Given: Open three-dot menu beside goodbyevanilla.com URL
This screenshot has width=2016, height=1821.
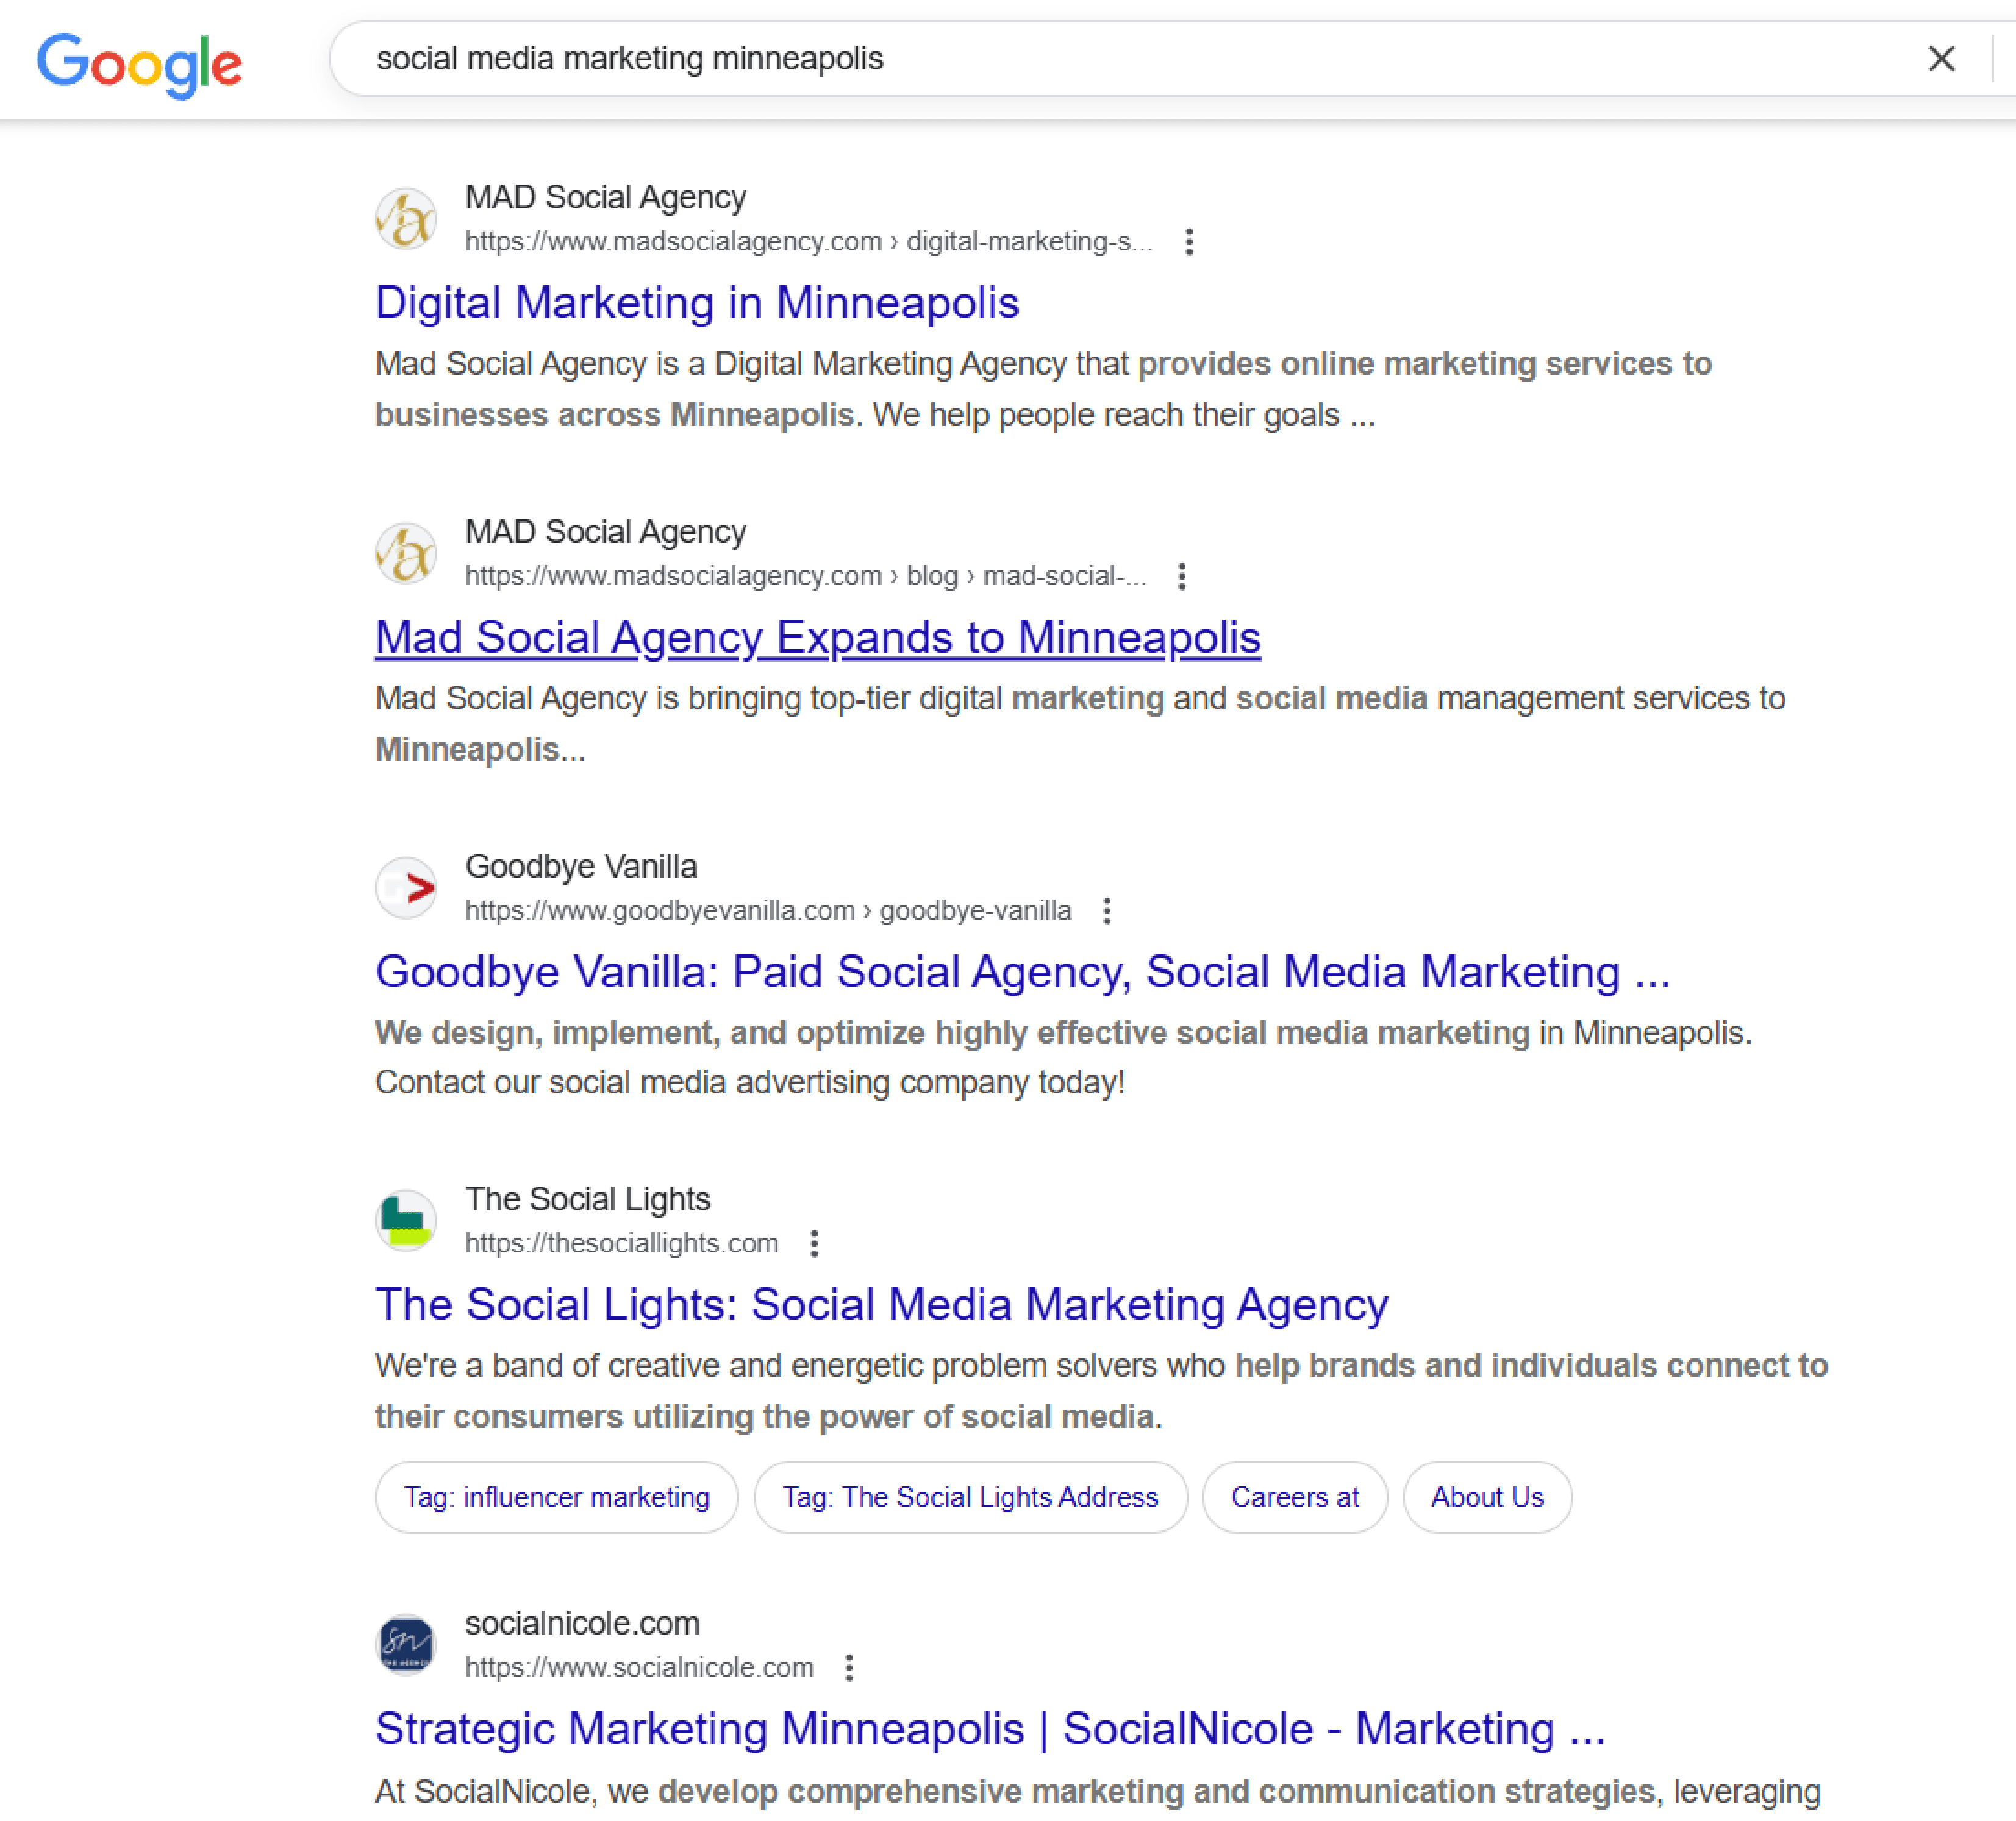Looking at the screenshot, I should point(1106,910).
